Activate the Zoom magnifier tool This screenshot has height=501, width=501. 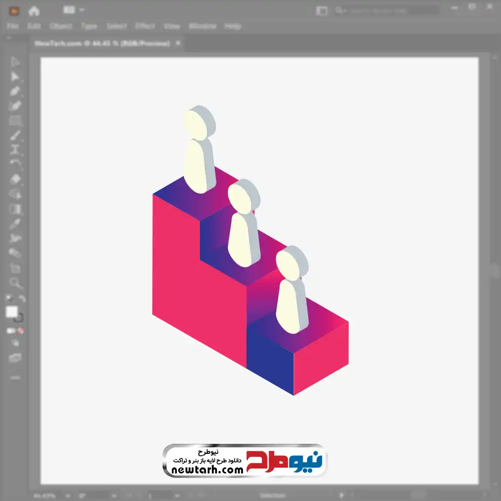(x=15, y=283)
